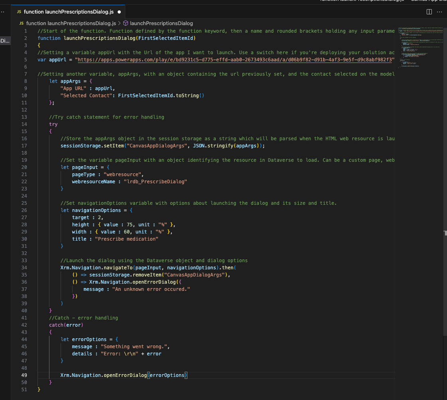Click line number 49 in gutter
The image size is (447, 400).
(24, 375)
